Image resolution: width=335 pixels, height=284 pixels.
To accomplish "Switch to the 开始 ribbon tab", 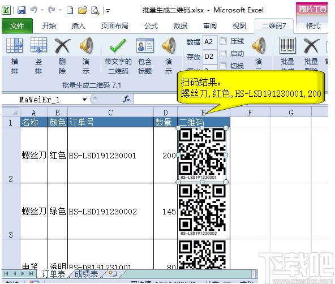I will (49, 26).
